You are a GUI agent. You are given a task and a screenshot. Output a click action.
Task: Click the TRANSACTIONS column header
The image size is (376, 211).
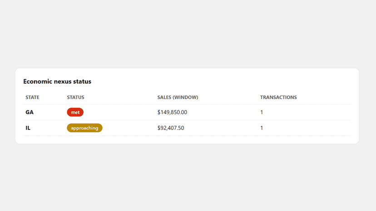pos(278,97)
